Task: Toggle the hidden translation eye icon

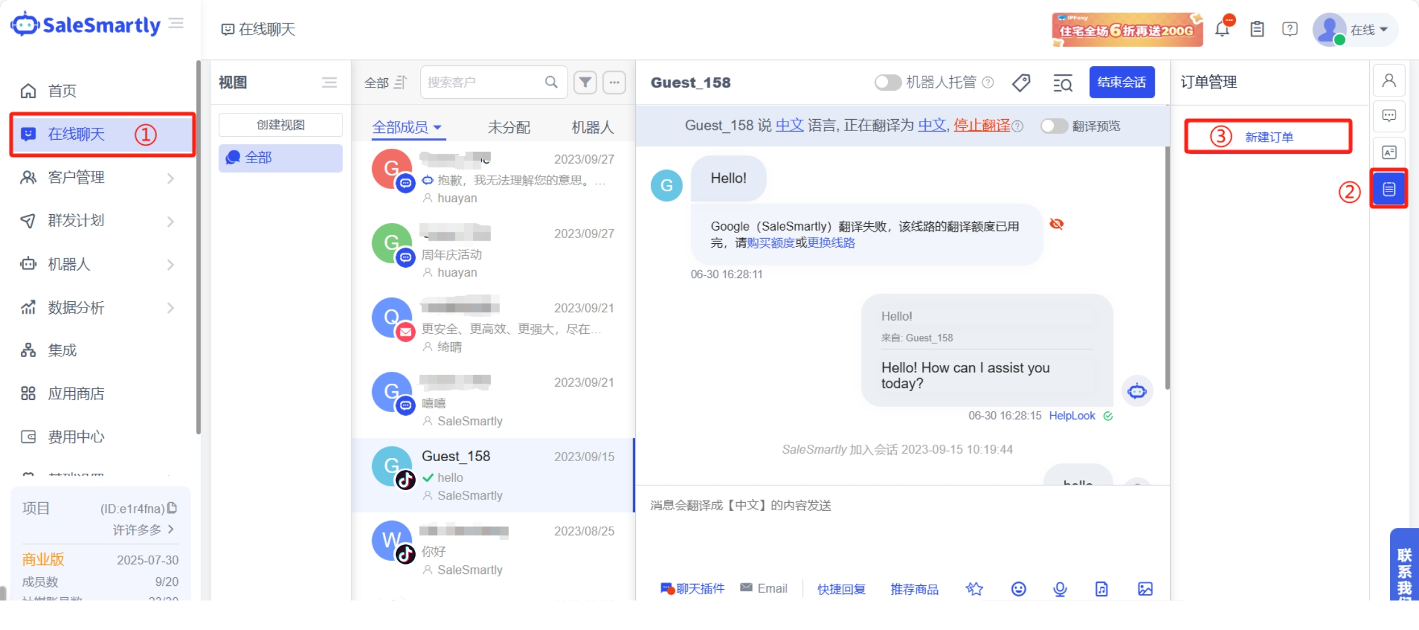Action: point(1056,224)
